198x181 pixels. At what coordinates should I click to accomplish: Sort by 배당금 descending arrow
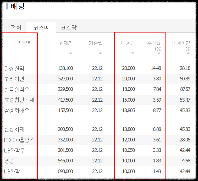click(133, 53)
